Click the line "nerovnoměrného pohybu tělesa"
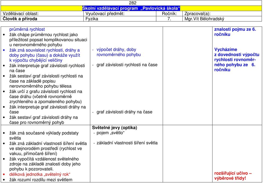The image size is (263, 183). click(x=40, y=86)
